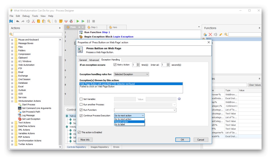Click the Go to next action combo box

(x=129, y=116)
